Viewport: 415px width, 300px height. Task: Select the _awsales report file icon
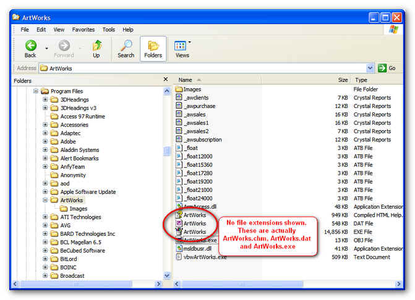coord(179,114)
